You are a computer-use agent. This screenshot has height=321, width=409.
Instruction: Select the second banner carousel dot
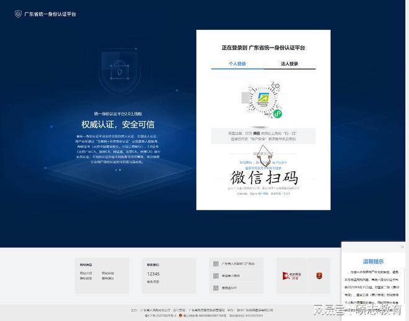click(x=120, y=170)
